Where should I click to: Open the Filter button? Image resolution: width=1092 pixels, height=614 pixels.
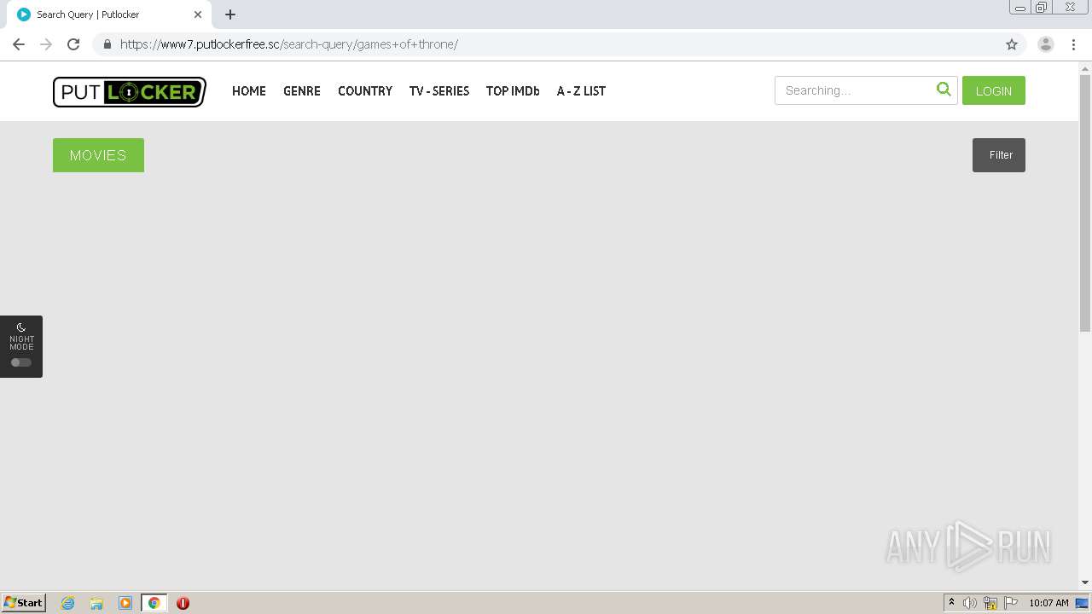click(x=999, y=155)
